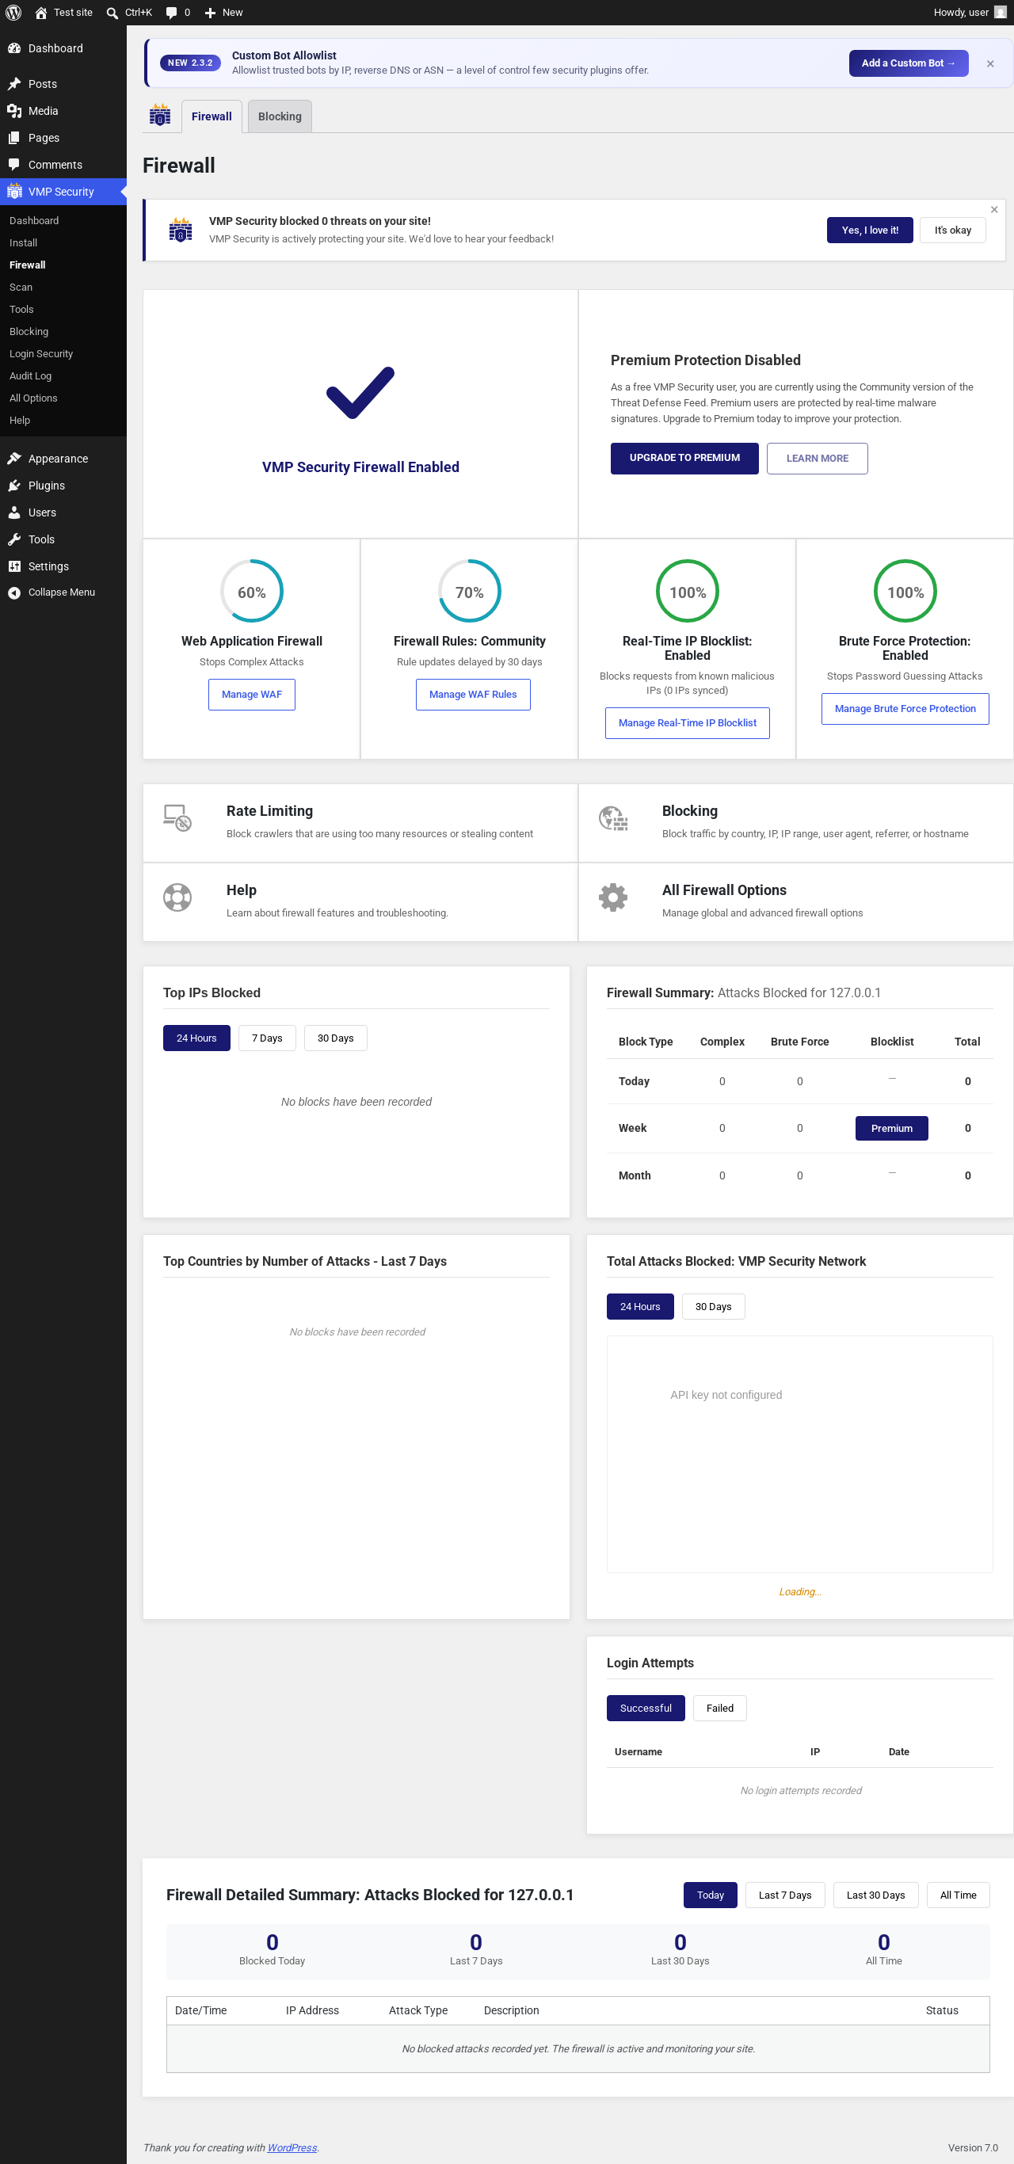
Task: Click It's okay button
Action: point(953,230)
